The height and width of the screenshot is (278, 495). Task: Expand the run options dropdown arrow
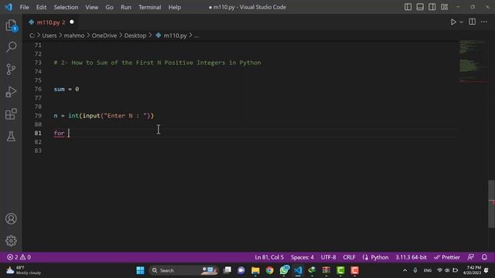click(461, 22)
